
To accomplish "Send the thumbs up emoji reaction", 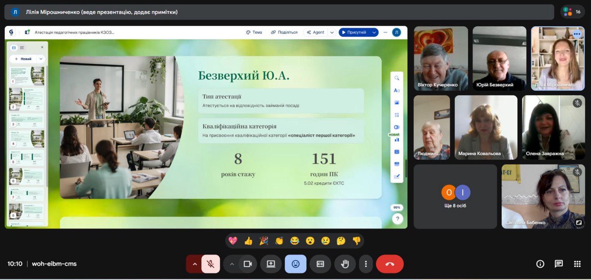I will pos(248,241).
